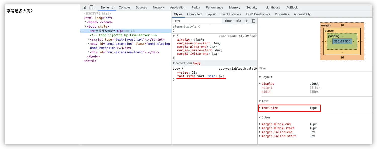Collapse the Other computed section
The height and width of the screenshot is (149, 377).
tap(260, 117)
